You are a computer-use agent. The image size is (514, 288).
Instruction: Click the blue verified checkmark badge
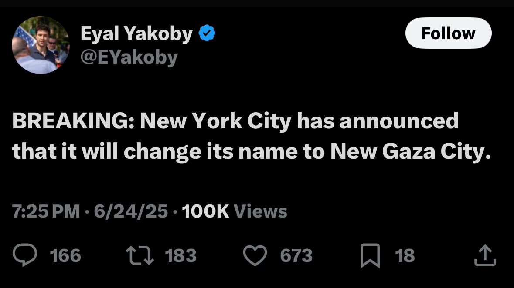coord(207,33)
